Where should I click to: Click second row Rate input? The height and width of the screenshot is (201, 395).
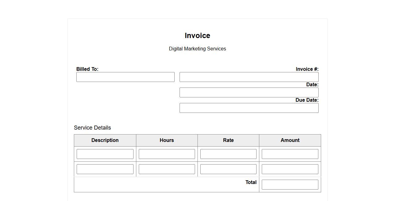(228, 169)
